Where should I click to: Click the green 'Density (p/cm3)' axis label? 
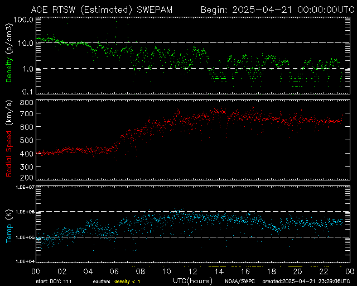coord(9,53)
